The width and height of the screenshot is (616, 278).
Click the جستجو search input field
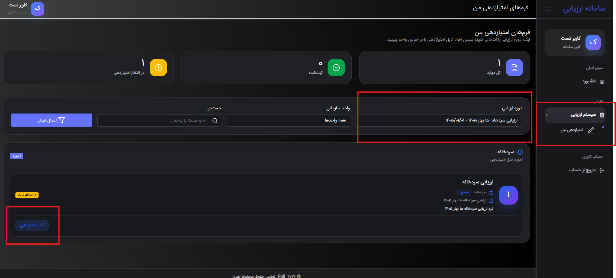(x=153, y=120)
